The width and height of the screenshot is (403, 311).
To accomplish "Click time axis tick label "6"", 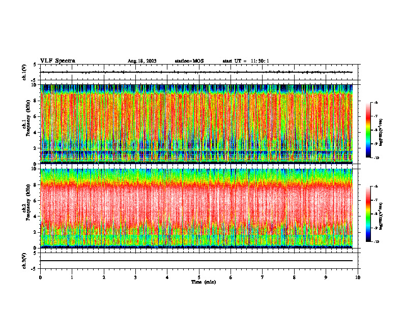I will click(x=231, y=277).
